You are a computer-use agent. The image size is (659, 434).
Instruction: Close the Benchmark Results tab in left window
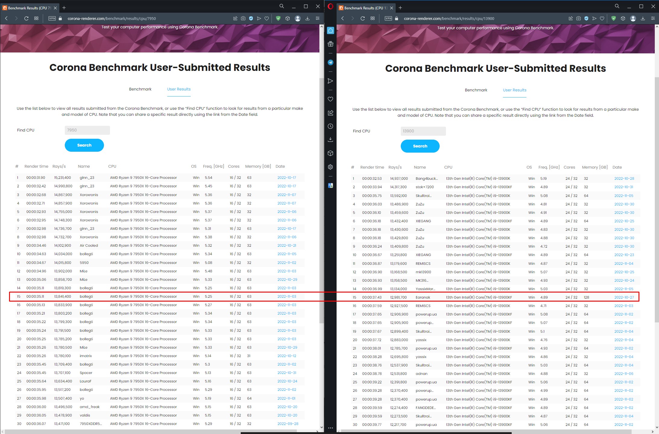(55, 8)
